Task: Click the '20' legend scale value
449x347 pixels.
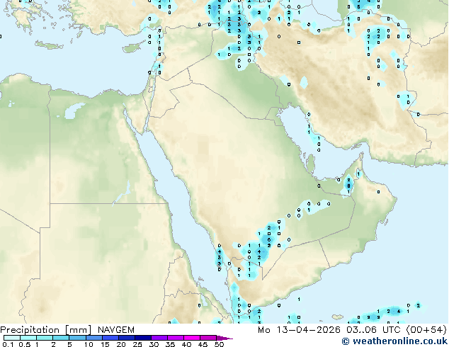Action: tap(121, 344)
